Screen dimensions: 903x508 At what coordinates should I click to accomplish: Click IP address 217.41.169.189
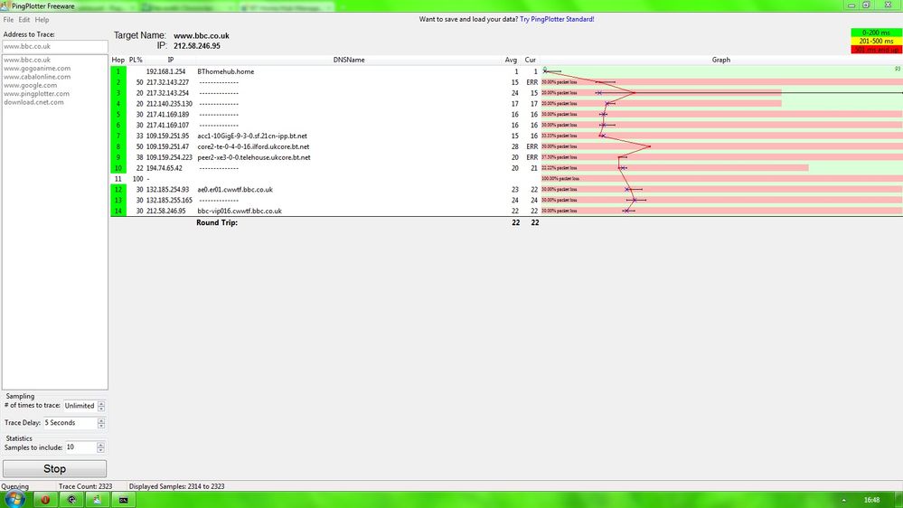(x=167, y=115)
